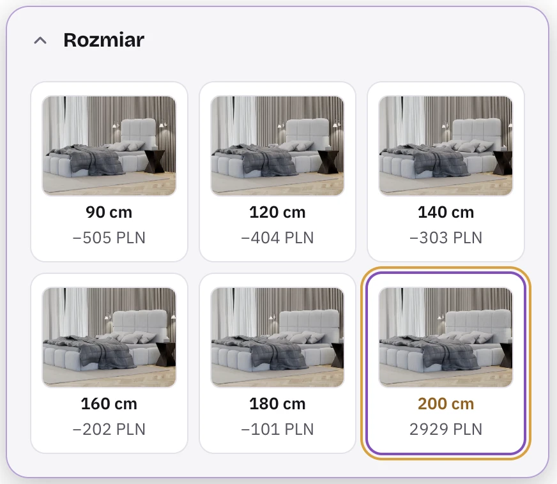557x484 pixels.
Task: Click the 2929 PLN price label
Action: [x=446, y=429]
